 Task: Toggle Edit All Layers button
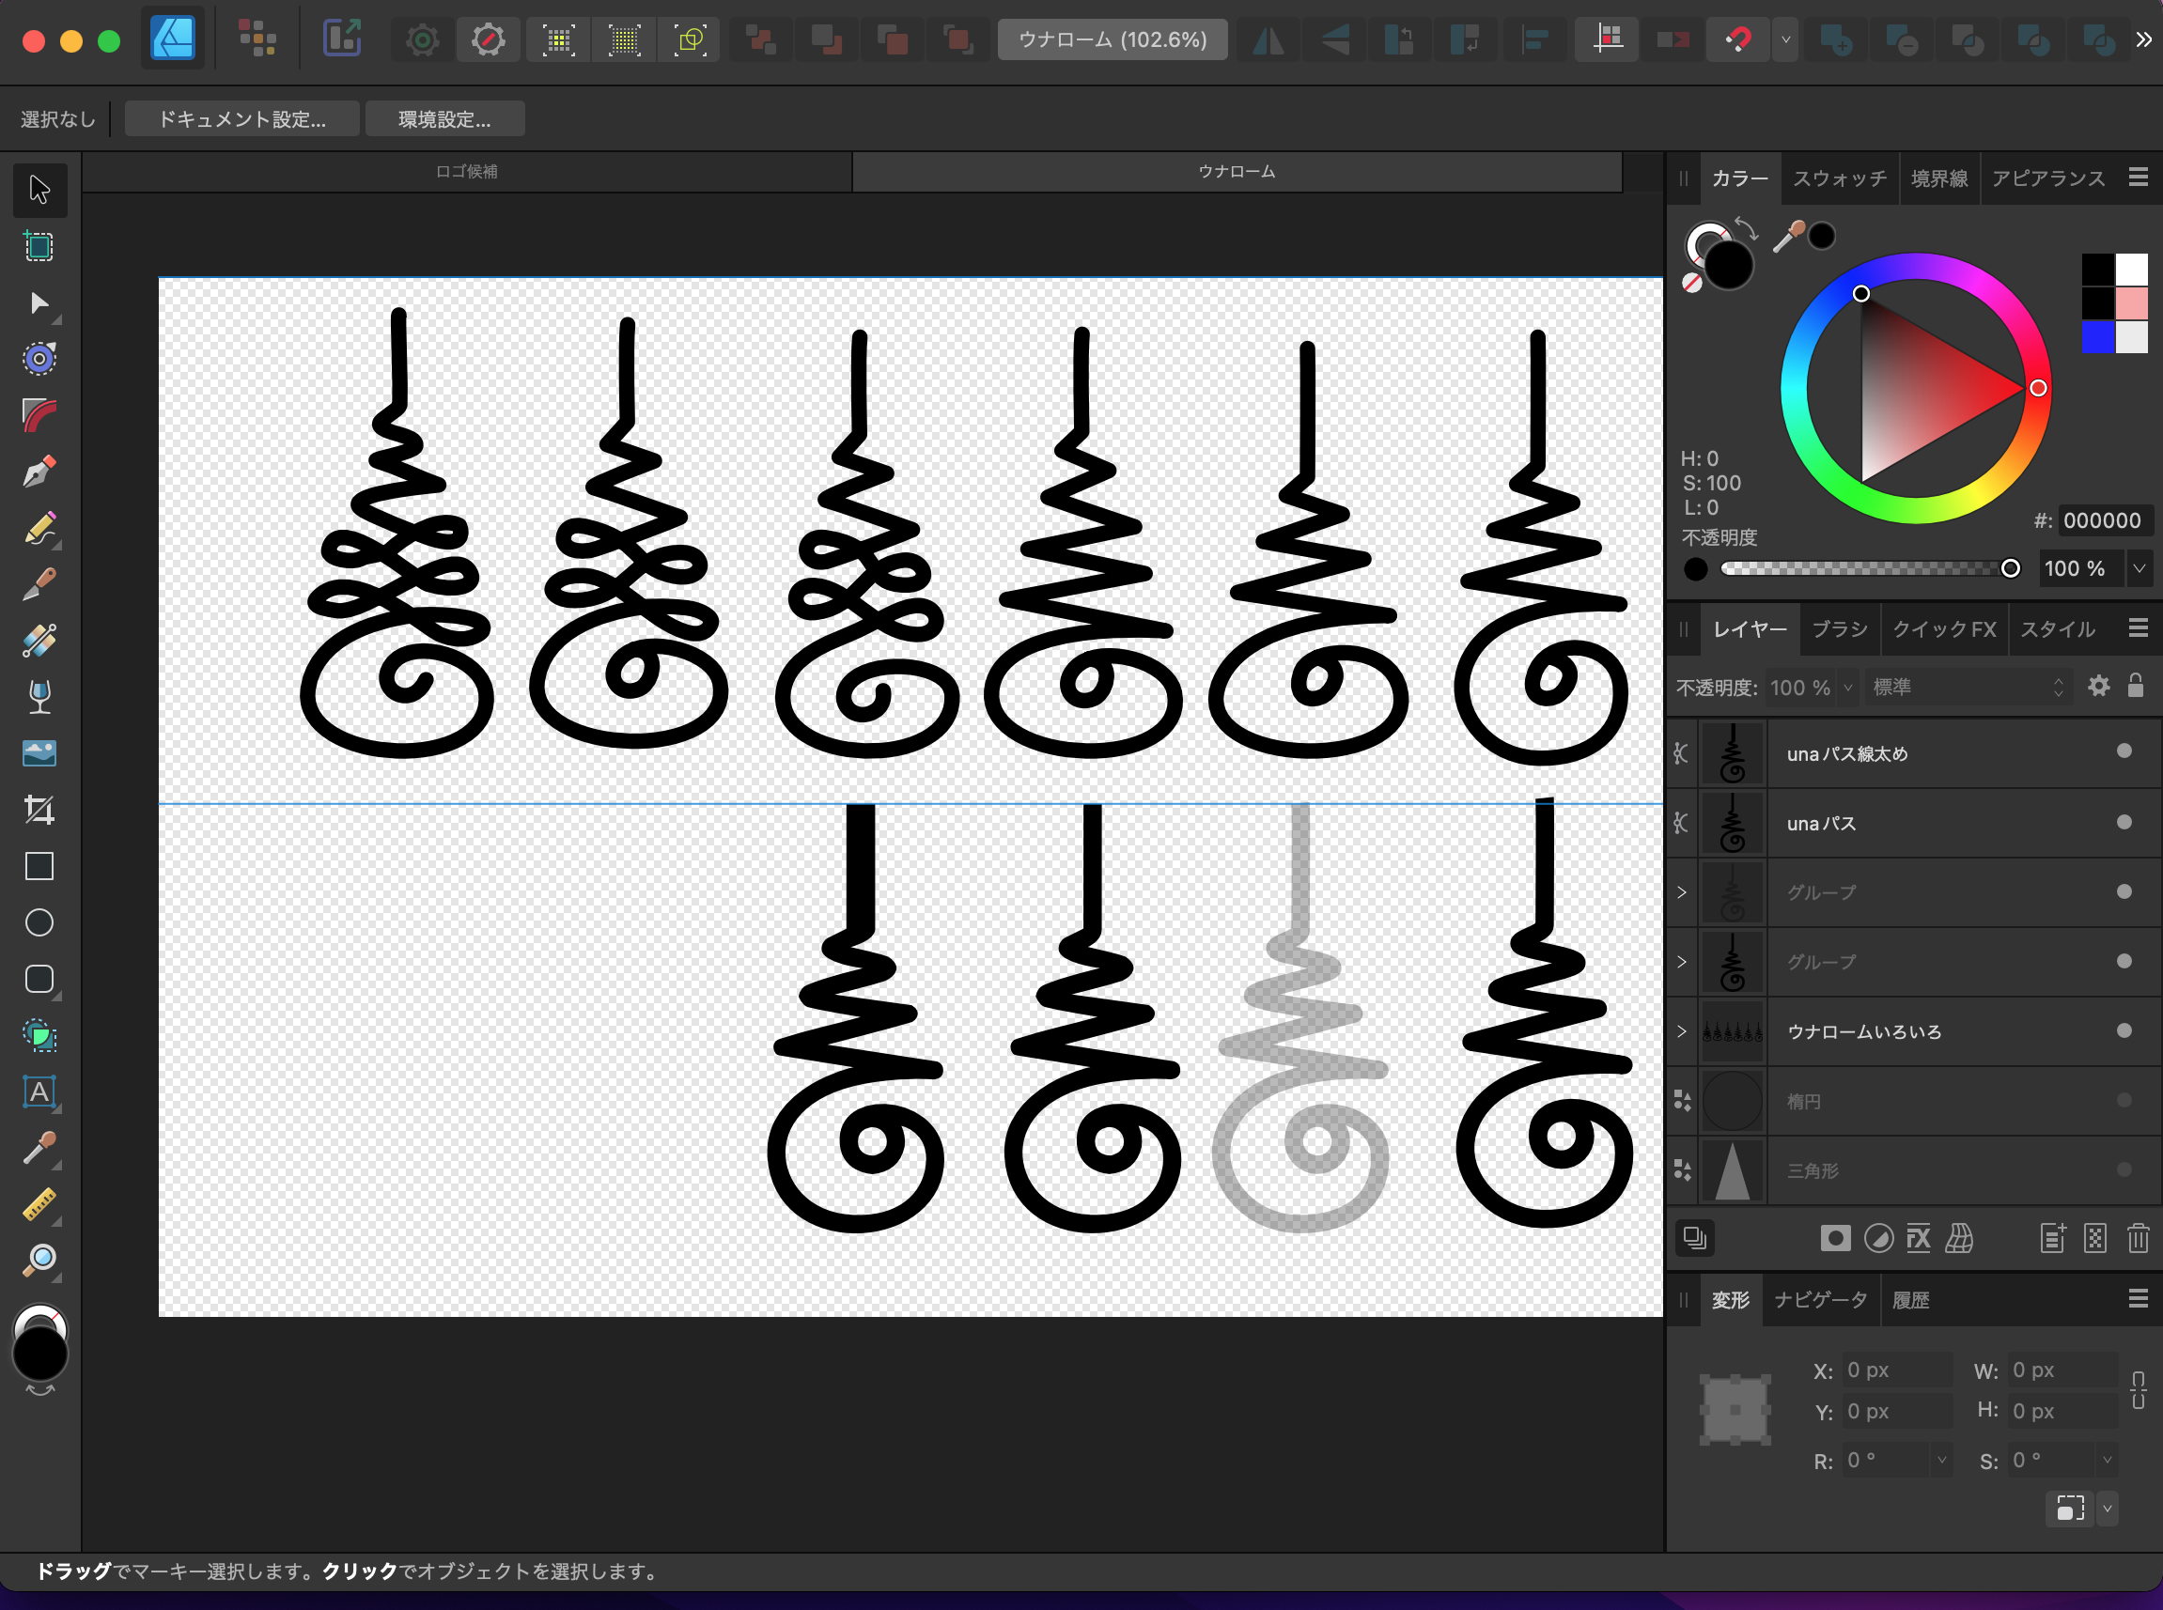click(x=1695, y=1238)
